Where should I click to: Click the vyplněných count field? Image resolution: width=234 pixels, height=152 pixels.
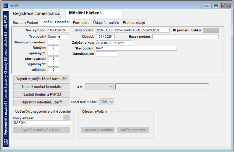[53, 64]
